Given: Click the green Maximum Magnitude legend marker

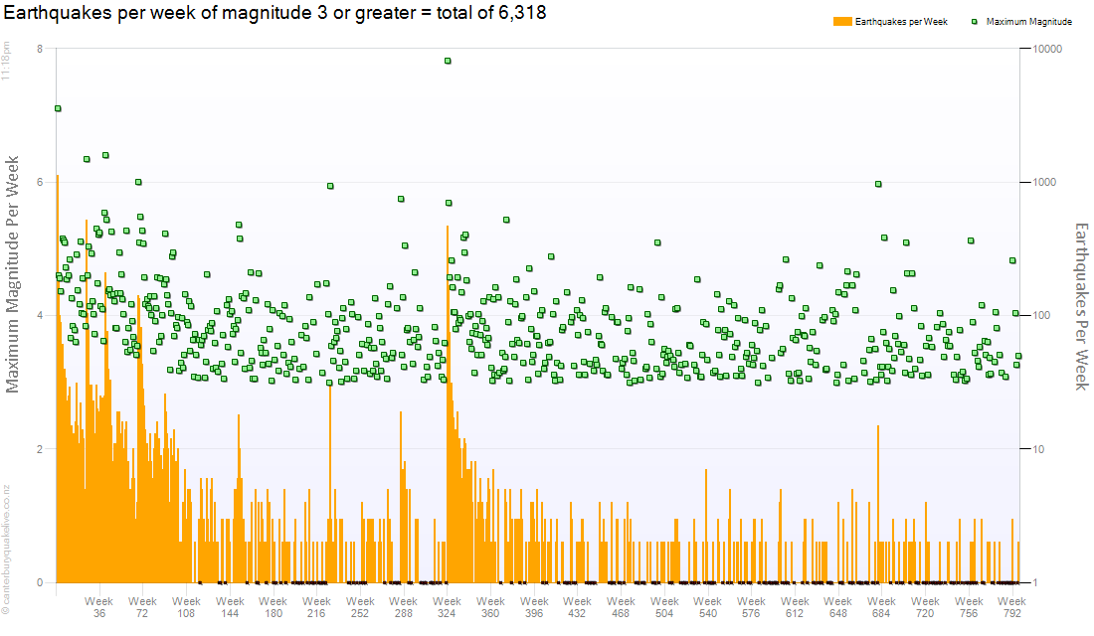Looking at the screenshot, I should click(975, 22).
